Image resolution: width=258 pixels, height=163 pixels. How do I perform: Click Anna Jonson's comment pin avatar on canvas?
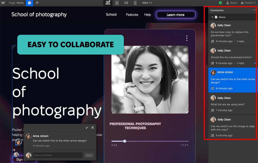(x=19, y=142)
